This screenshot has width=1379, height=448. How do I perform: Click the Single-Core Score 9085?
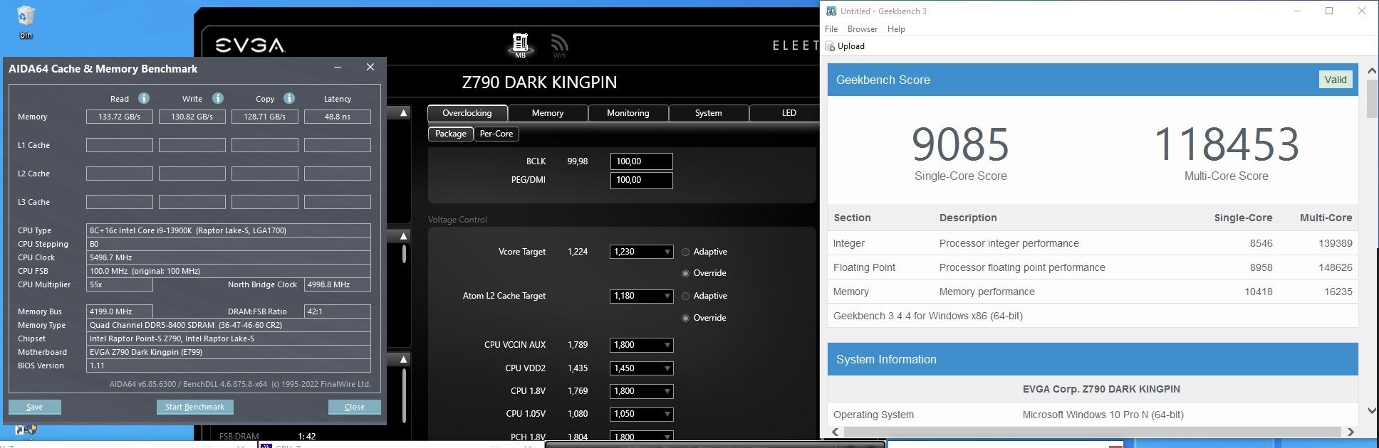tap(960, 144)
